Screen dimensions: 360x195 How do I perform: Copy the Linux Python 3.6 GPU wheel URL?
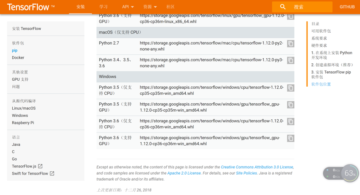pyautogui.click(x=290, y=17)
